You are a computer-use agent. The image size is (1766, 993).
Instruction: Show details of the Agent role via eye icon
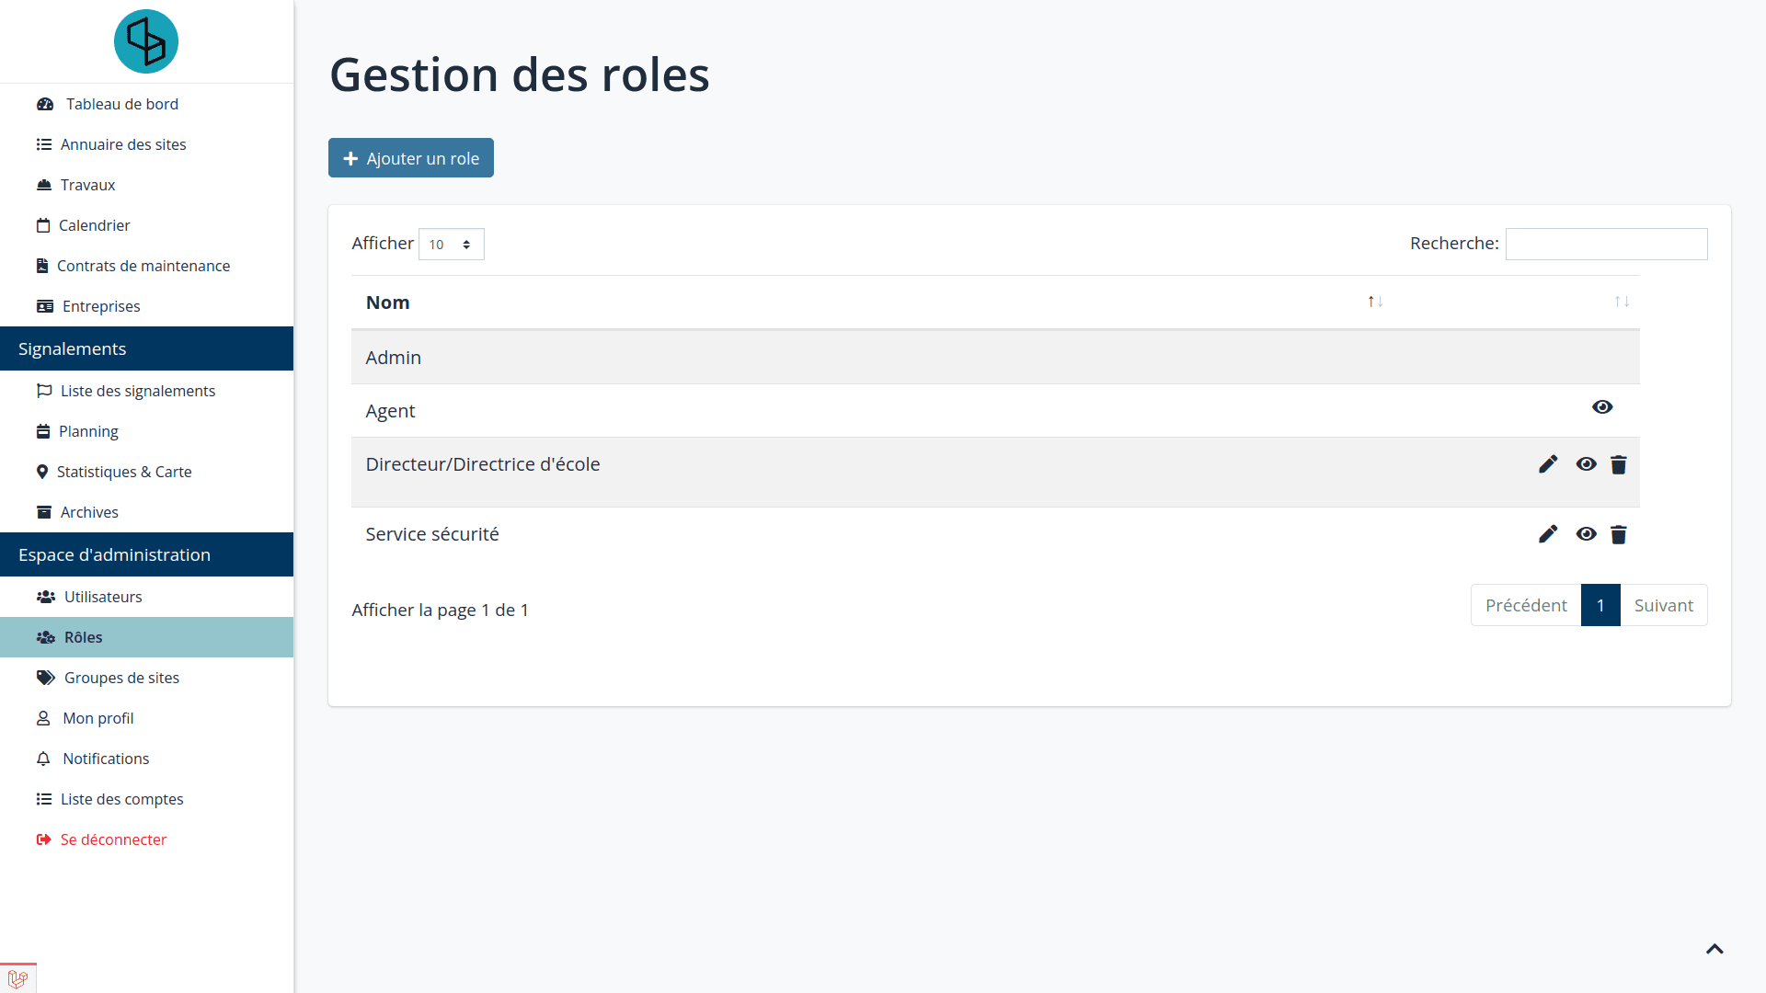tap(1602, 406)
